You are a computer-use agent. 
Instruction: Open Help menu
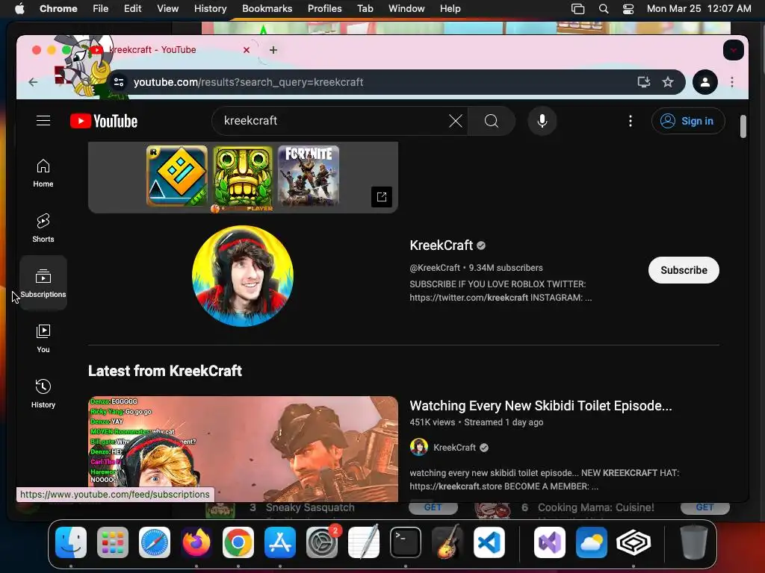click(450, 9)
